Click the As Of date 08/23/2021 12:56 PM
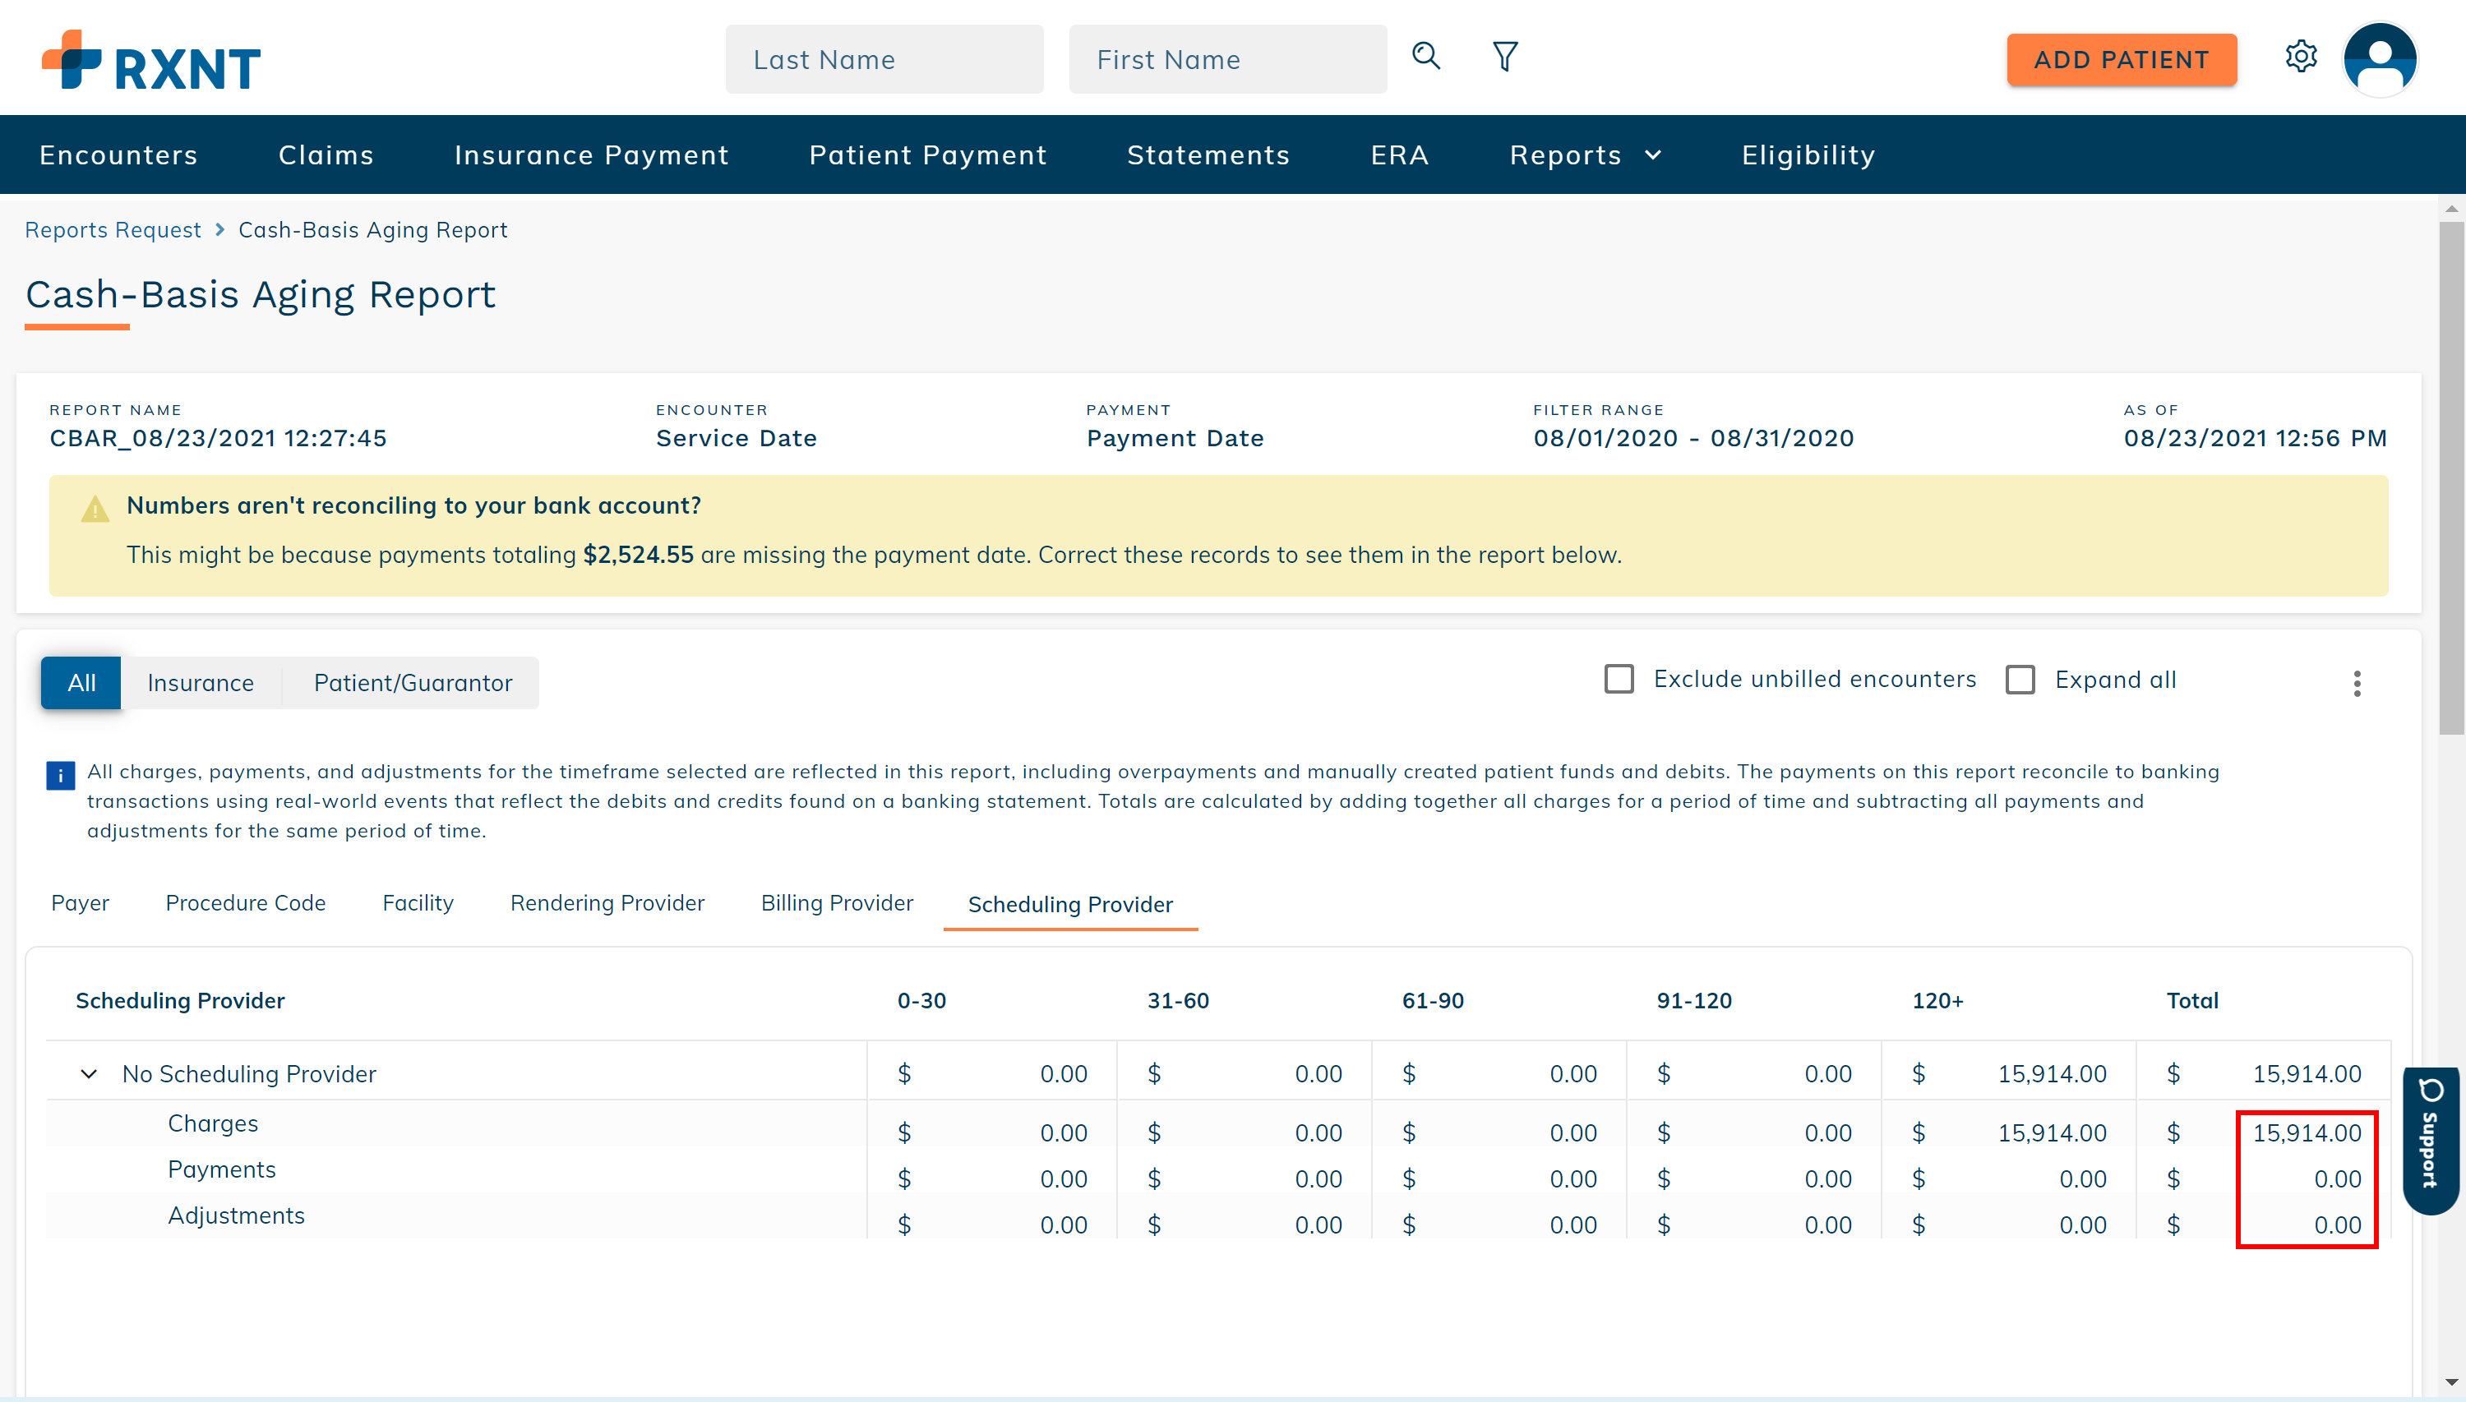This screenshot has width=2466, height=1402. point(2255,439)
